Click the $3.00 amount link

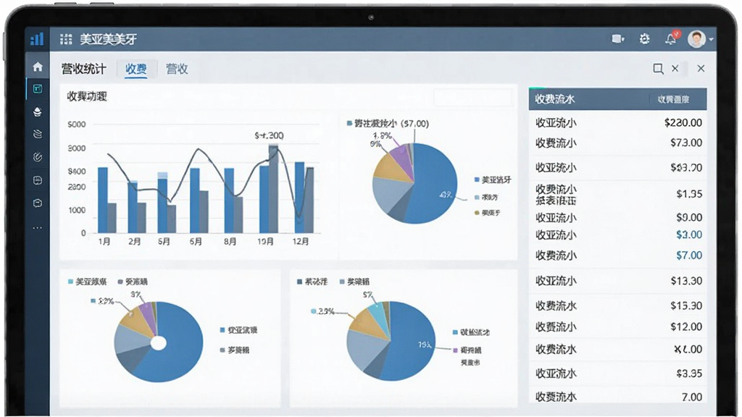click(x=688, y=235)
